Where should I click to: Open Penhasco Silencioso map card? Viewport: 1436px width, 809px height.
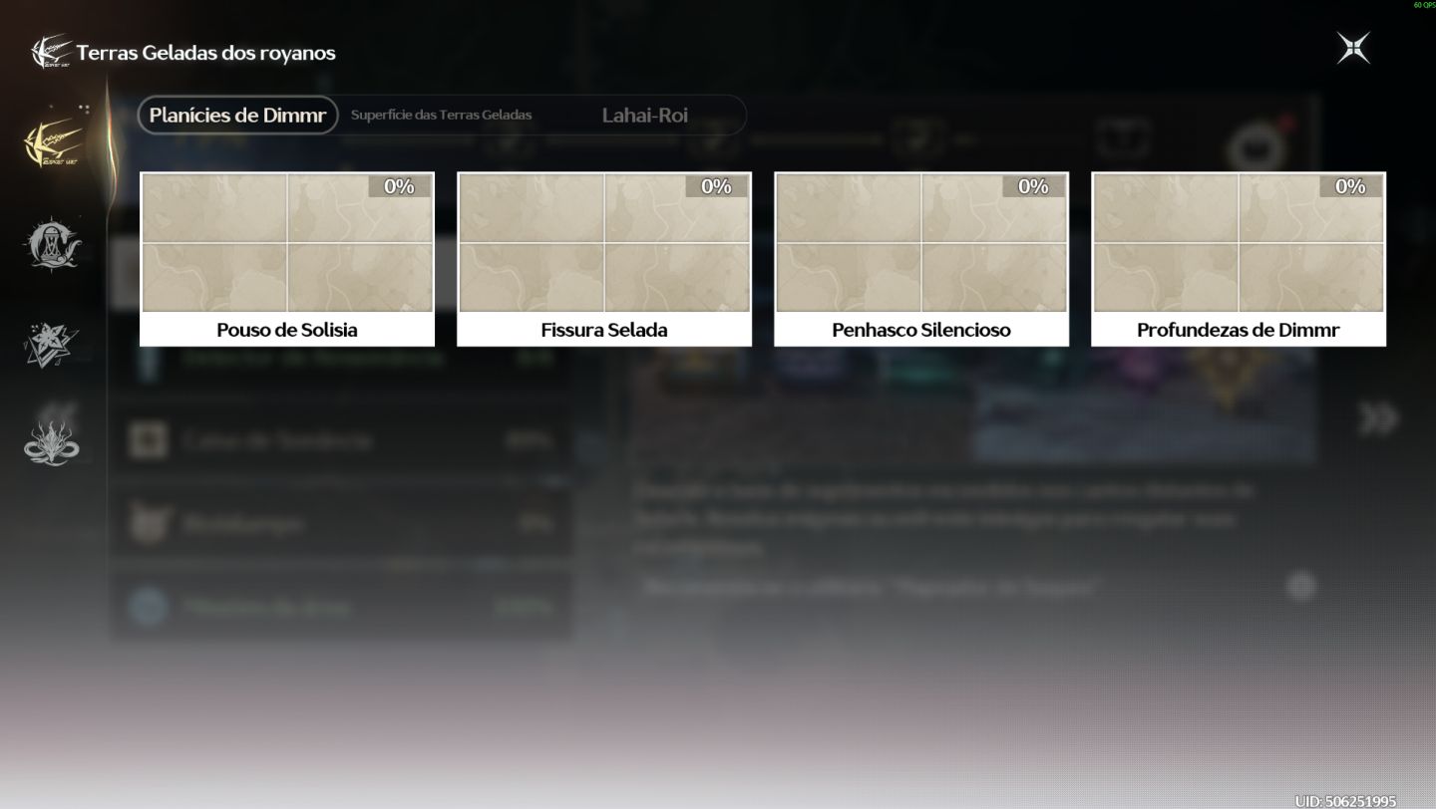(921, 259)
